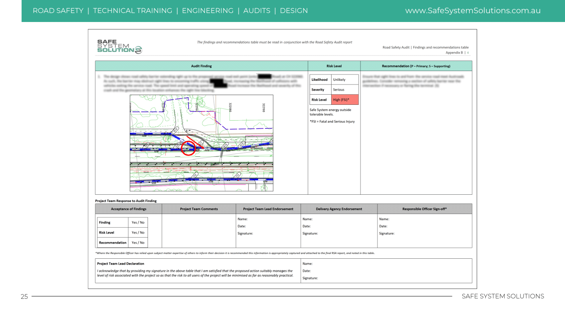Click the slide page number 25
The height and width of the screenshot is (318, 565).
[x=24, y=297]
